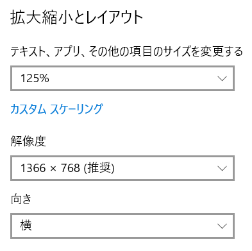Viewport: 252px width, 251px height.
Task: Click the 解像度 label
Action: pos(28,141)
